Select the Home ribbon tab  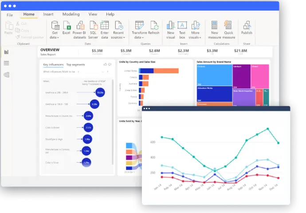[x=29, y=14]
